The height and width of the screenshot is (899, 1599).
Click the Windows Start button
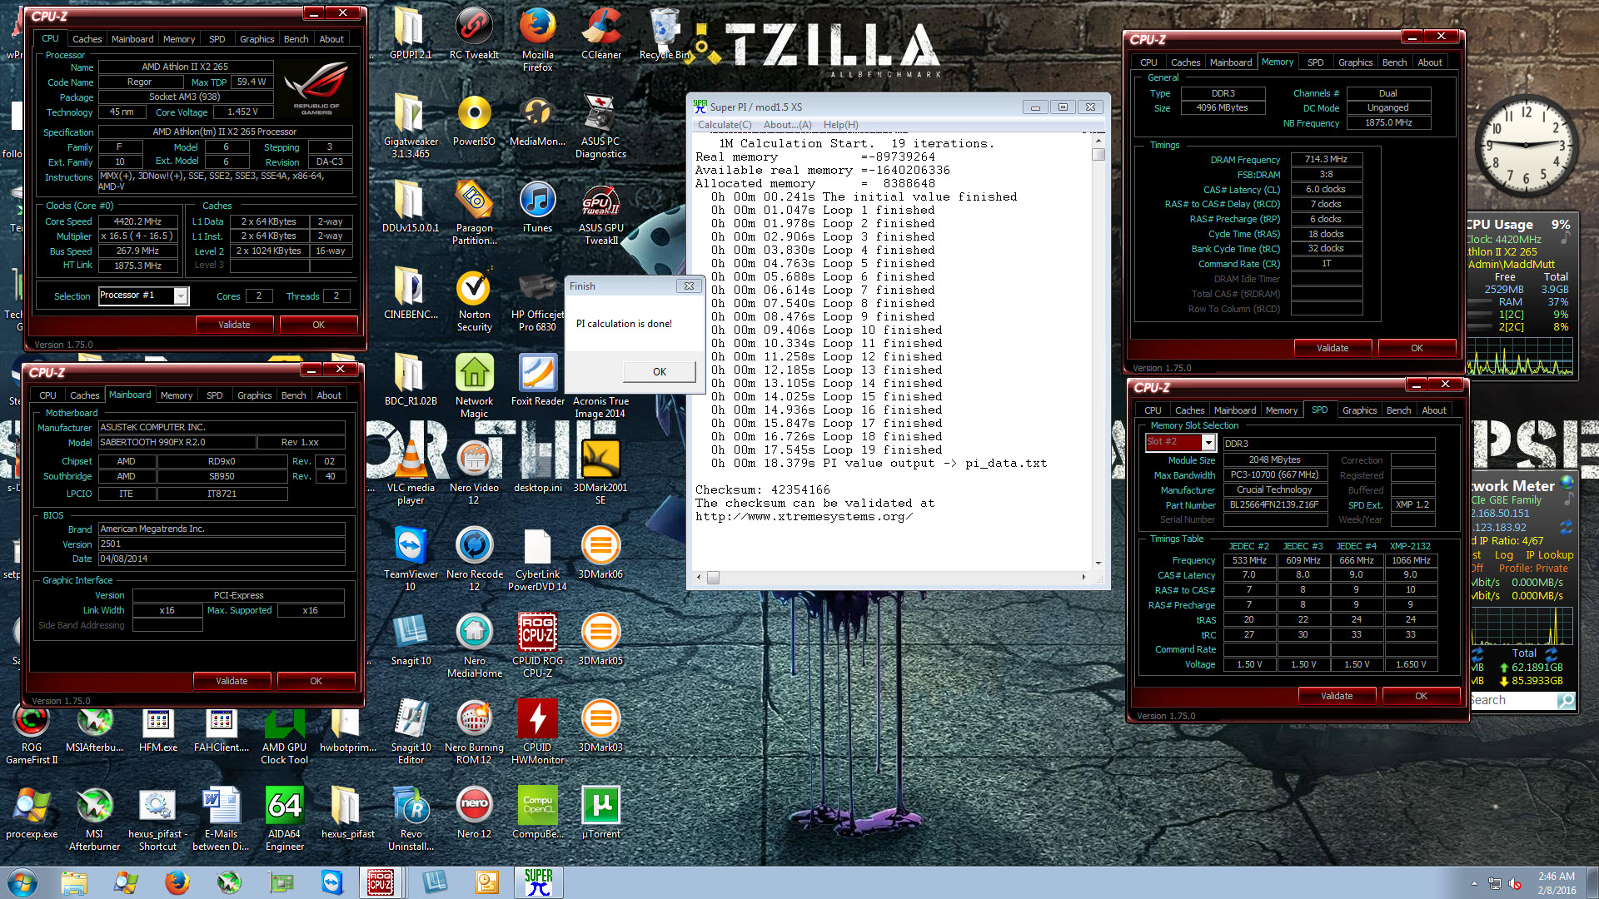pos(22,882)
